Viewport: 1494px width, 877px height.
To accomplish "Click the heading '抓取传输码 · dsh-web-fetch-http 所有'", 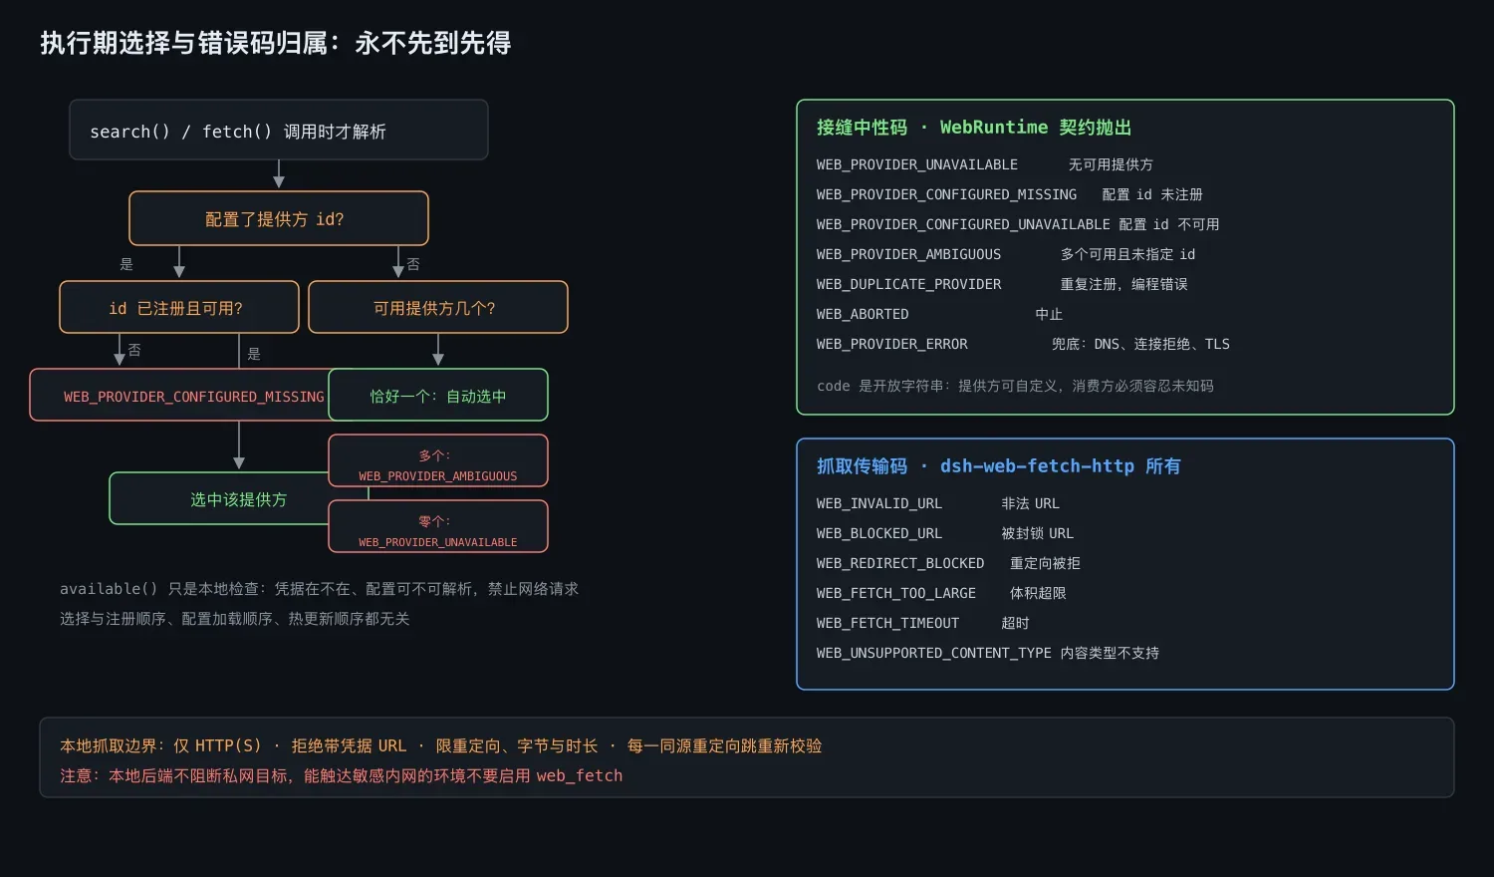I will point(998,466).
